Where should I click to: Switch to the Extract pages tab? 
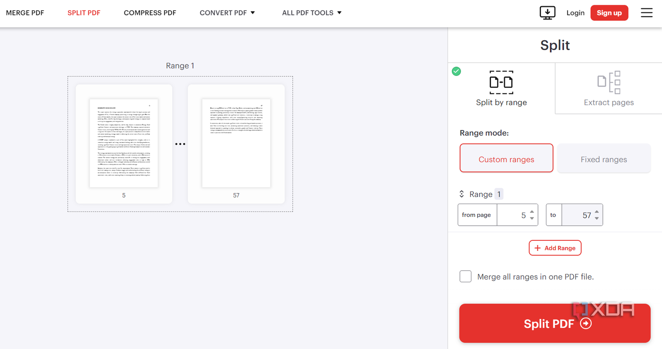[x=609, y=88]
